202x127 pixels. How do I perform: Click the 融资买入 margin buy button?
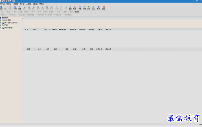(3, 15)
